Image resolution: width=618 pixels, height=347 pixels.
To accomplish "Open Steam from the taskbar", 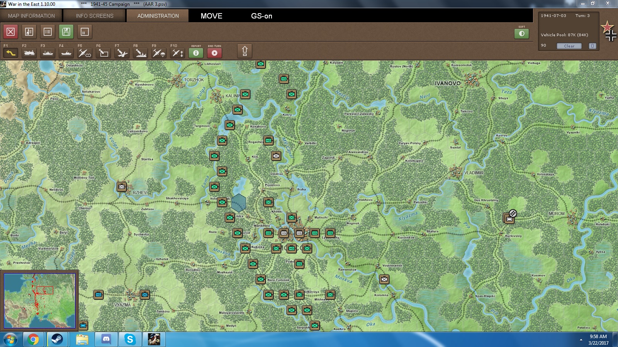I will click(x=57, y=340).
